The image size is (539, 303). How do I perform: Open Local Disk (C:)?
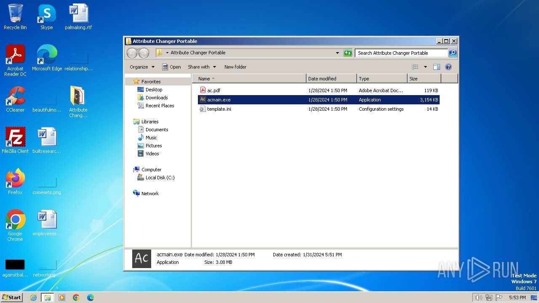click(x=160, y=178)
